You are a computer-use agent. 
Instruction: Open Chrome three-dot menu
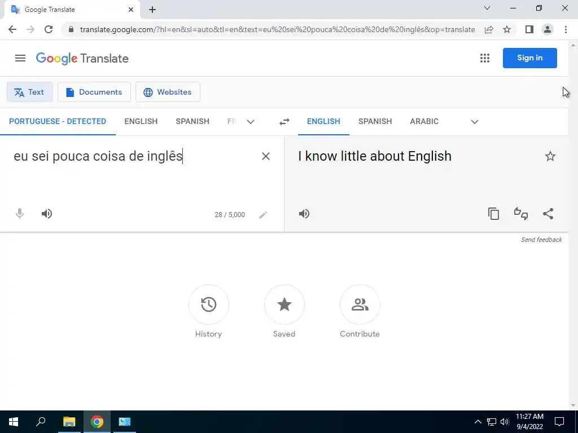point(566,29)
